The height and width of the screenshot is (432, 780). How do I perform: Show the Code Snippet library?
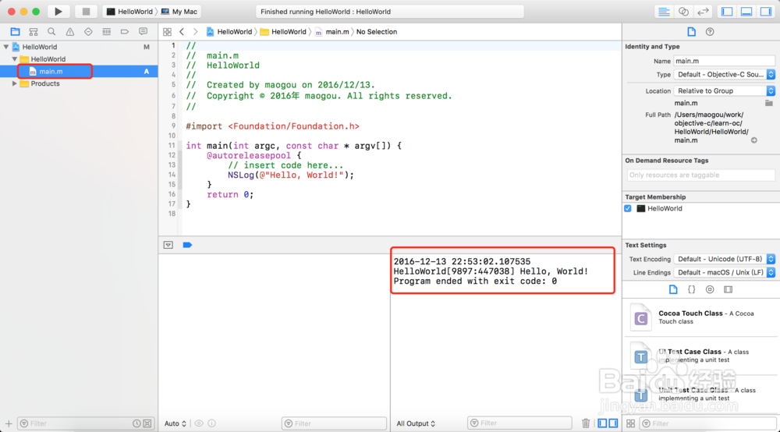click(x=691, y=289)
